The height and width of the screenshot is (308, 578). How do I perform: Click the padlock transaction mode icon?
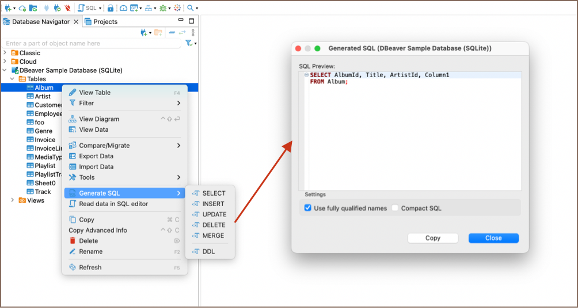[x=111, y=8]
